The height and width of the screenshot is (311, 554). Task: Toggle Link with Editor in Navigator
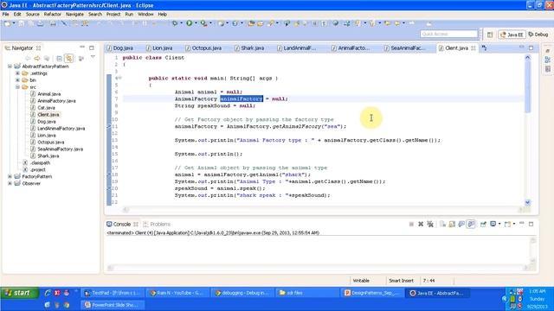pos(69,58)
